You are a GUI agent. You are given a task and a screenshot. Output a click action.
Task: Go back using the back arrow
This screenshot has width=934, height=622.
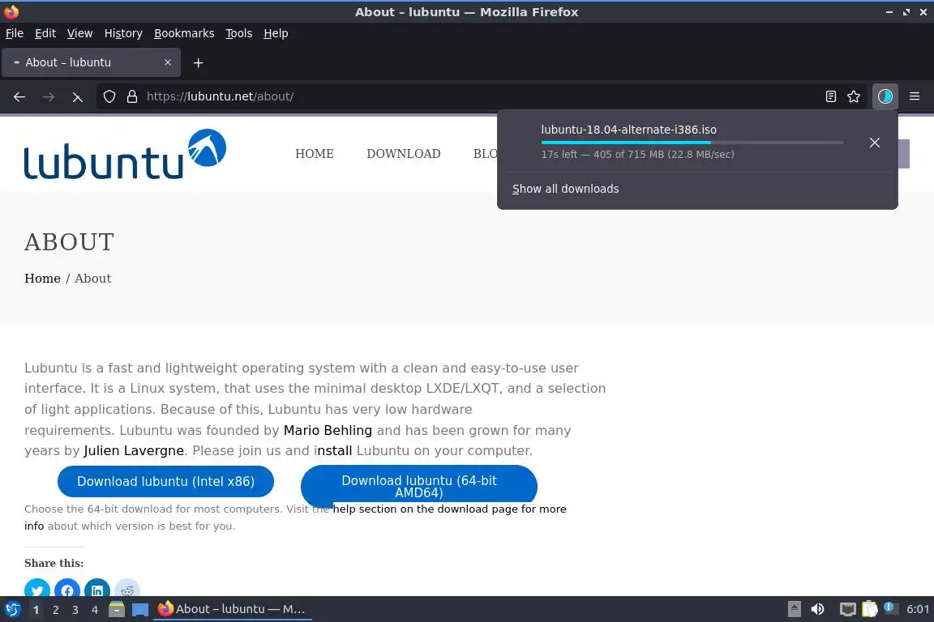pyautogui.click(x=19, y=96)
